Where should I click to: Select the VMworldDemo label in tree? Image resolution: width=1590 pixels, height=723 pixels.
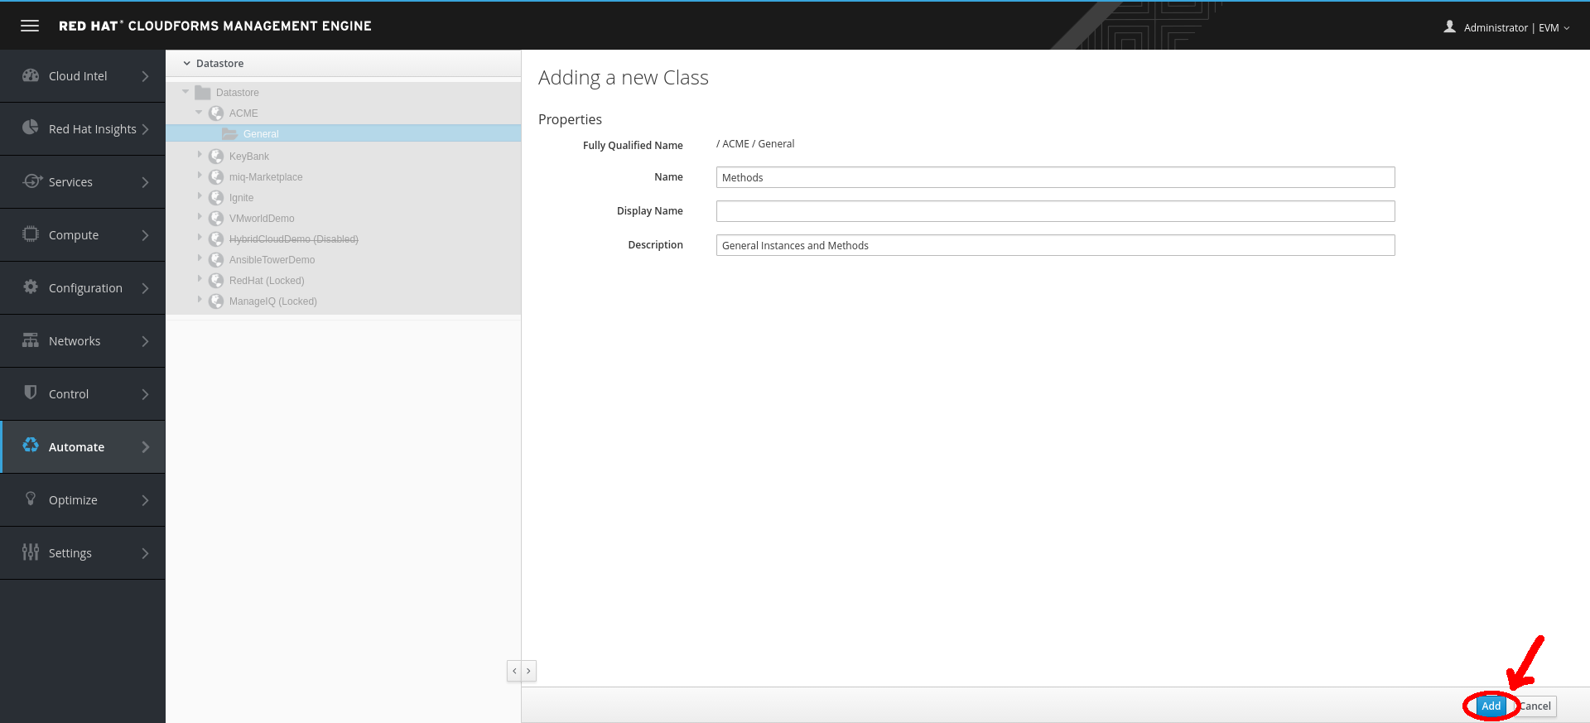(x=262, y=219)
